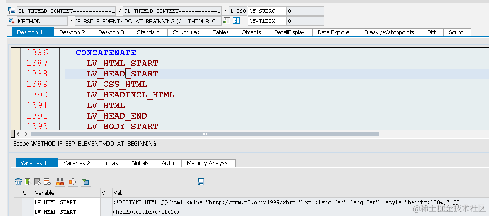The width and height of the screenshot is (489, 216).
Task: Open the Memory Analysis tab
Action: coord(208,163)
